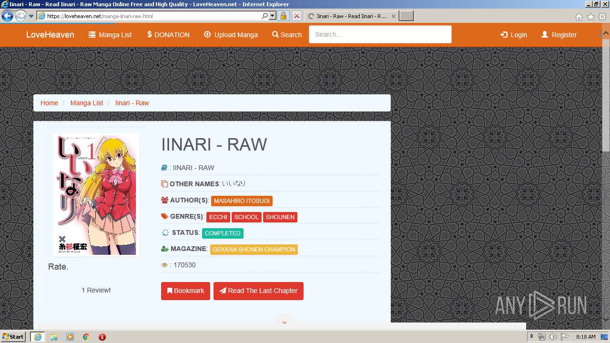Open the Windows Start button

[13, 337]
